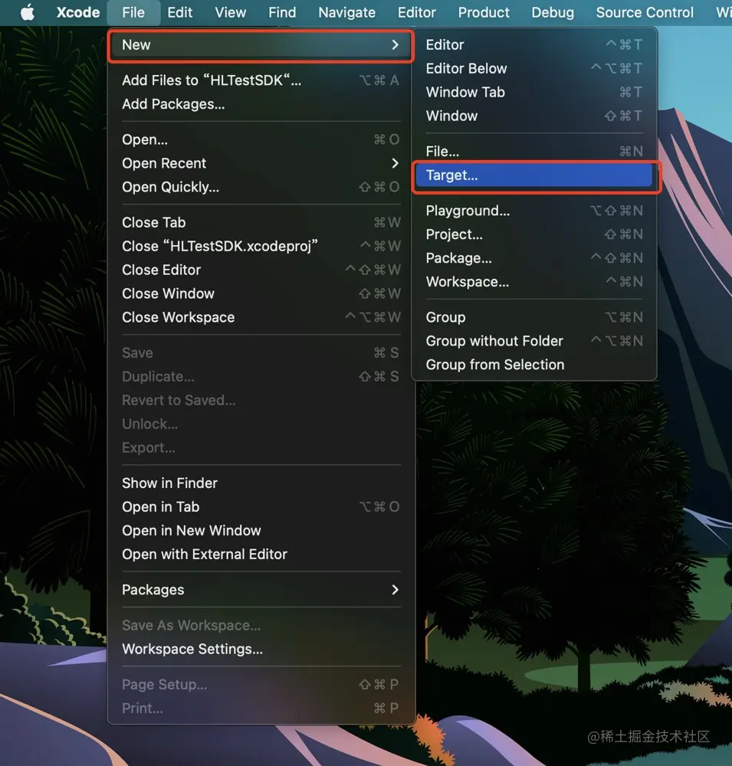This screenshot has width=732, height=766.
Task: Select Close Workspace
Action: pyautogui.click(x=261, y=318)
